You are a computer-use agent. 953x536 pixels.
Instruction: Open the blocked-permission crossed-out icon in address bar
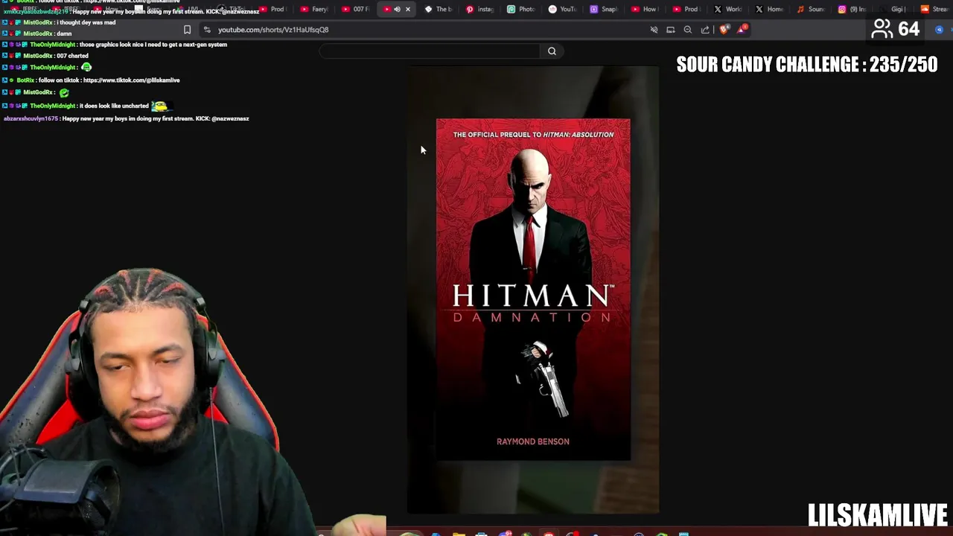(x=654, y=30)
